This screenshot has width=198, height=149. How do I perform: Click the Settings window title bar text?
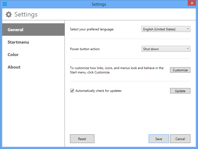pyautogui.click(x=99, y=4)
